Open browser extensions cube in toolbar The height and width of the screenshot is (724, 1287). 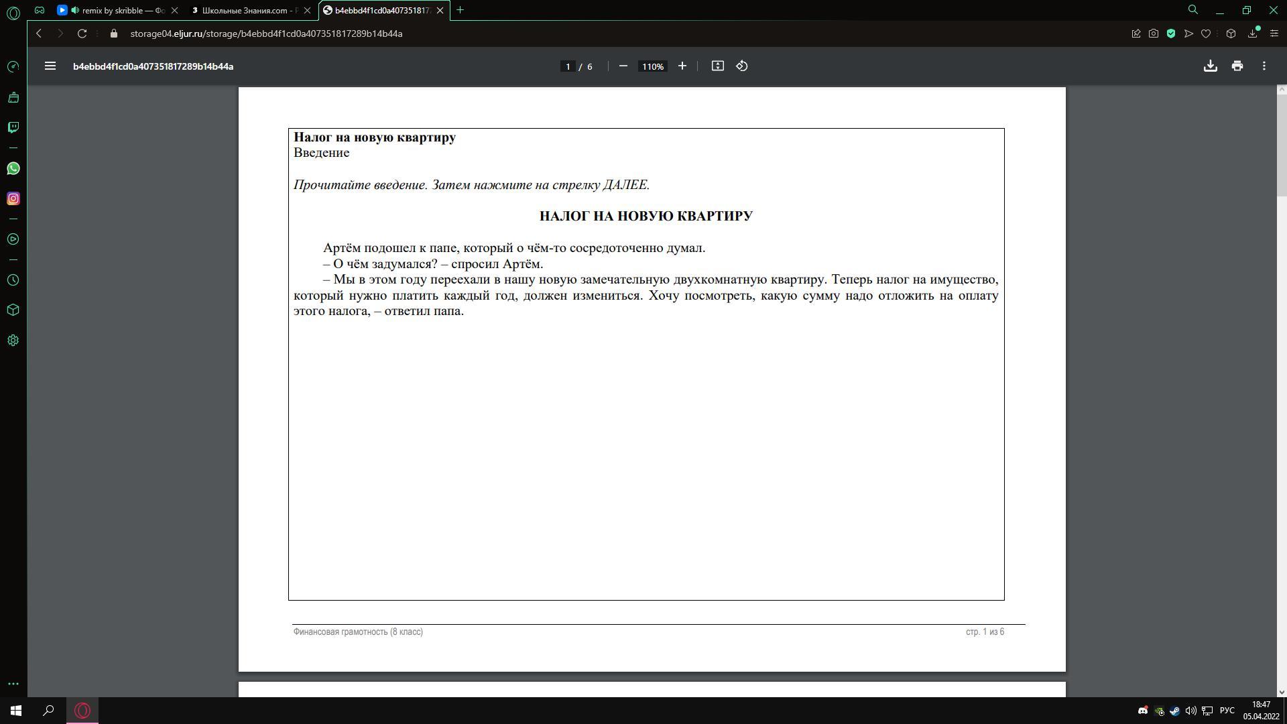pos(1231,34)
